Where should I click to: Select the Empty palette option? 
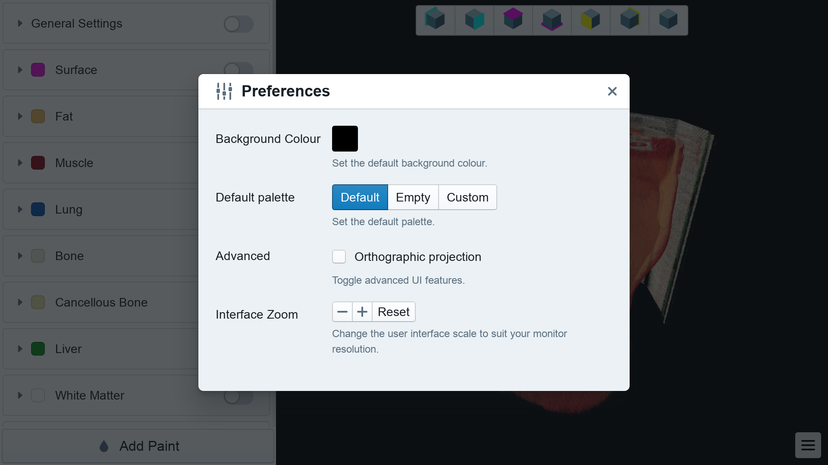(x=413, y=197)
